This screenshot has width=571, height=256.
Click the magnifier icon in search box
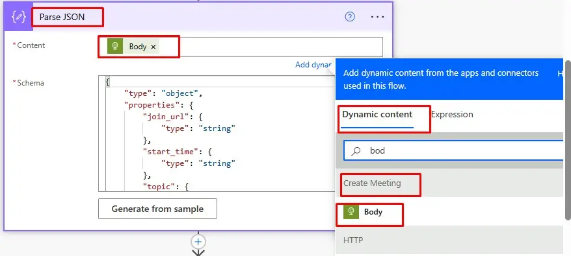(x=356, y=151)
